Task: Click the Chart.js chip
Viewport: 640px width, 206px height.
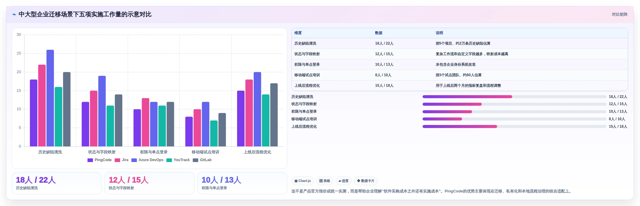Action: 303,181
